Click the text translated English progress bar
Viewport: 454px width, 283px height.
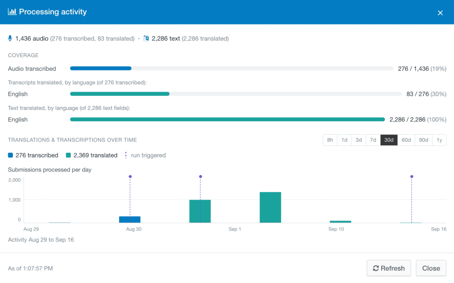coord(227,120)
